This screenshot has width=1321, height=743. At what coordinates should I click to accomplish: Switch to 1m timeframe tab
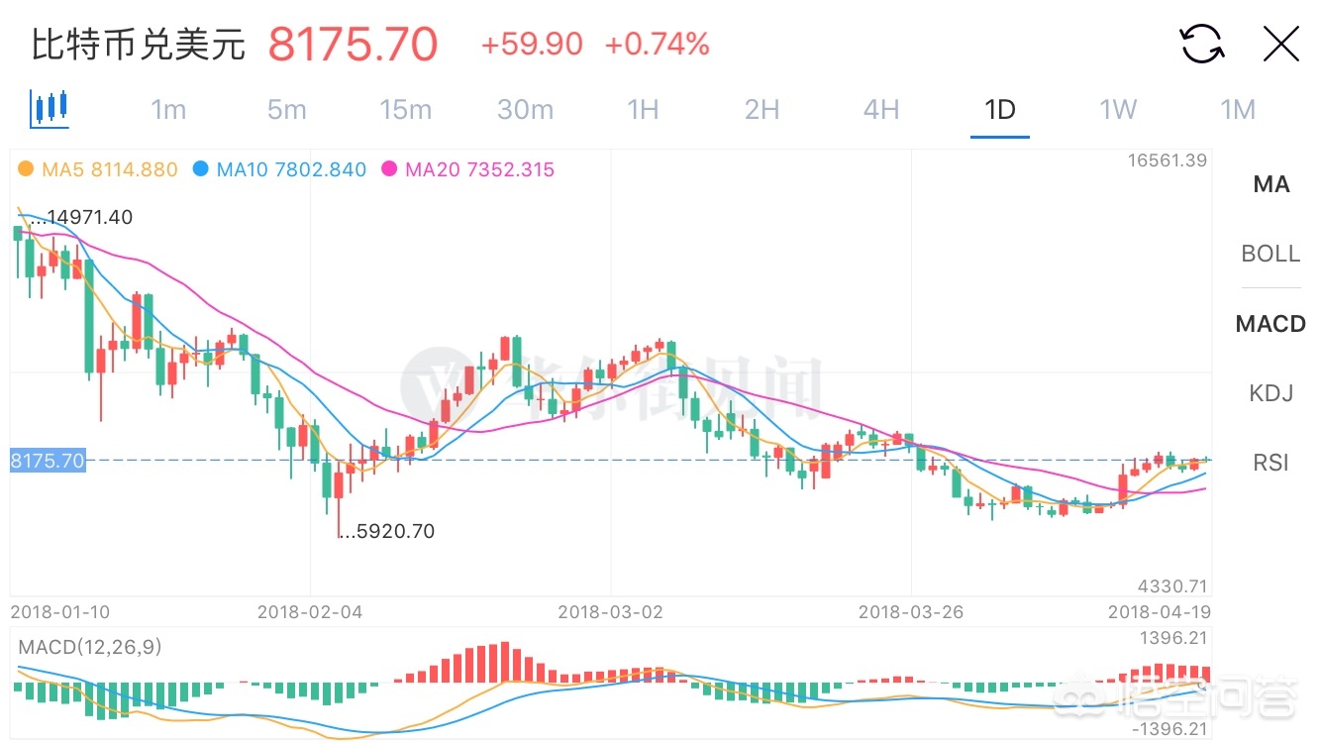pyautogui.click(x=168, y=109)
